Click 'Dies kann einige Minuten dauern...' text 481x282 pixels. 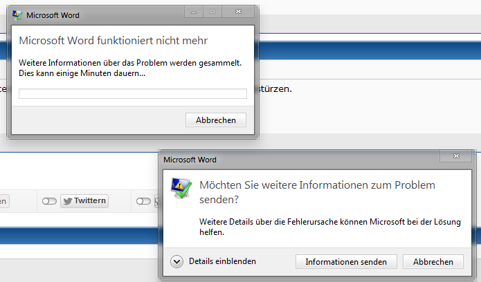coord(82,73)
